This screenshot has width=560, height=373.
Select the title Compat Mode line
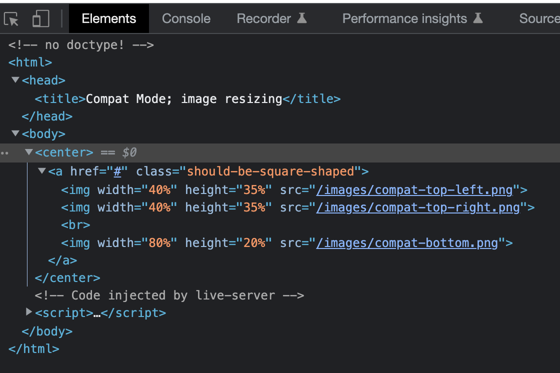187,98
